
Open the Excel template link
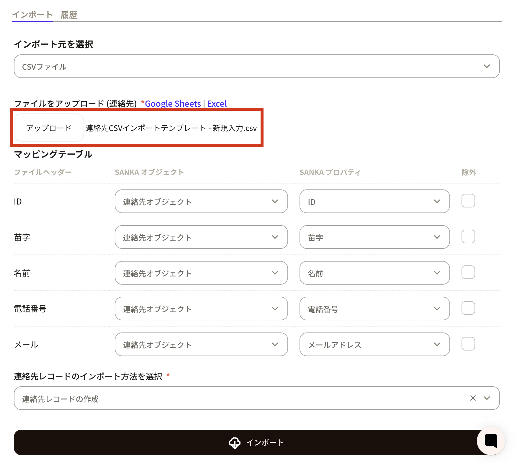click(x=217, y=104)
